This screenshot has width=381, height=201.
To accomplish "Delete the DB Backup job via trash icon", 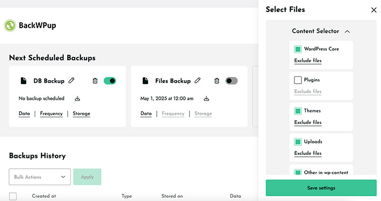I will (x=95, y=81).
